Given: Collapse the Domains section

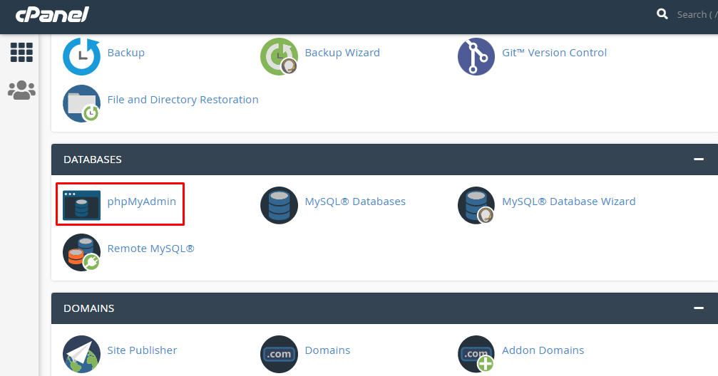Looking at the screenshot, I should (x=699, y=308).
